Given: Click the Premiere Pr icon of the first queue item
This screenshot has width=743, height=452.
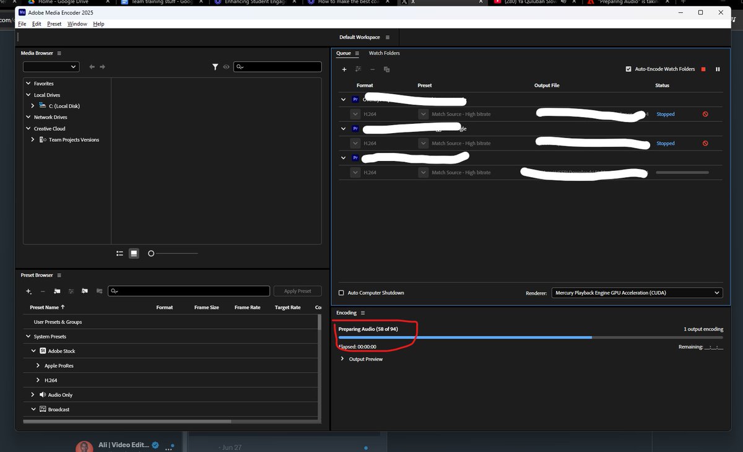Looking at the screenshot, I should click(355, 99).
